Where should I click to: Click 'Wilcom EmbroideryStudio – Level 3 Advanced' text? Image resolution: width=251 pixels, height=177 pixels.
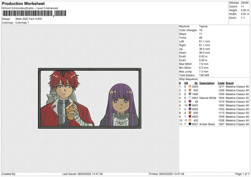pos(30,8)
